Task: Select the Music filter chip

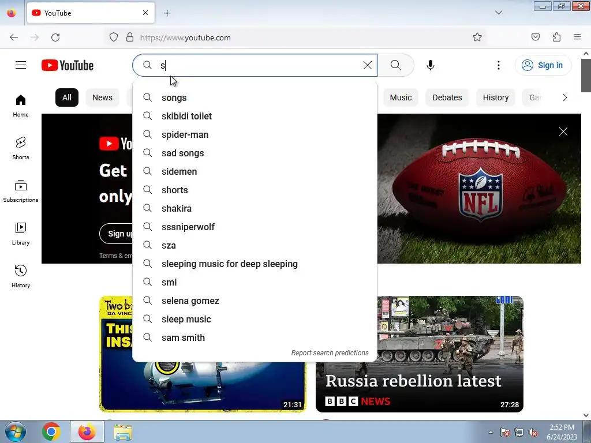Action: coord(401,97)
